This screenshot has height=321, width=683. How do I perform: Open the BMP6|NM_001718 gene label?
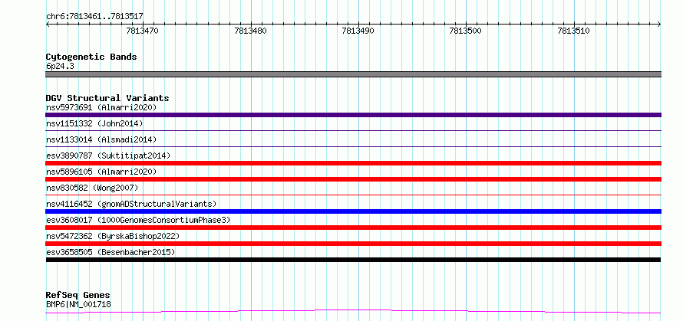point(78,304)
